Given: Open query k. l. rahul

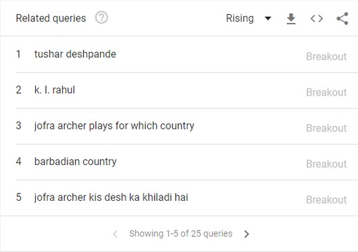Looking at the screenshot, I should click(55, 90).
